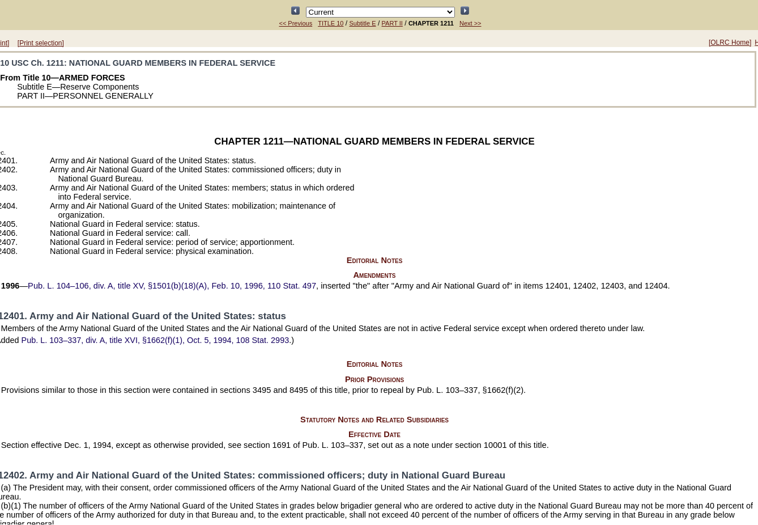Click the Amendments subheading

tap(374, 275)
